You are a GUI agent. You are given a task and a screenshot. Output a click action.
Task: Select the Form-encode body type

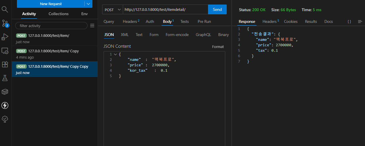(x=177, y=35)
